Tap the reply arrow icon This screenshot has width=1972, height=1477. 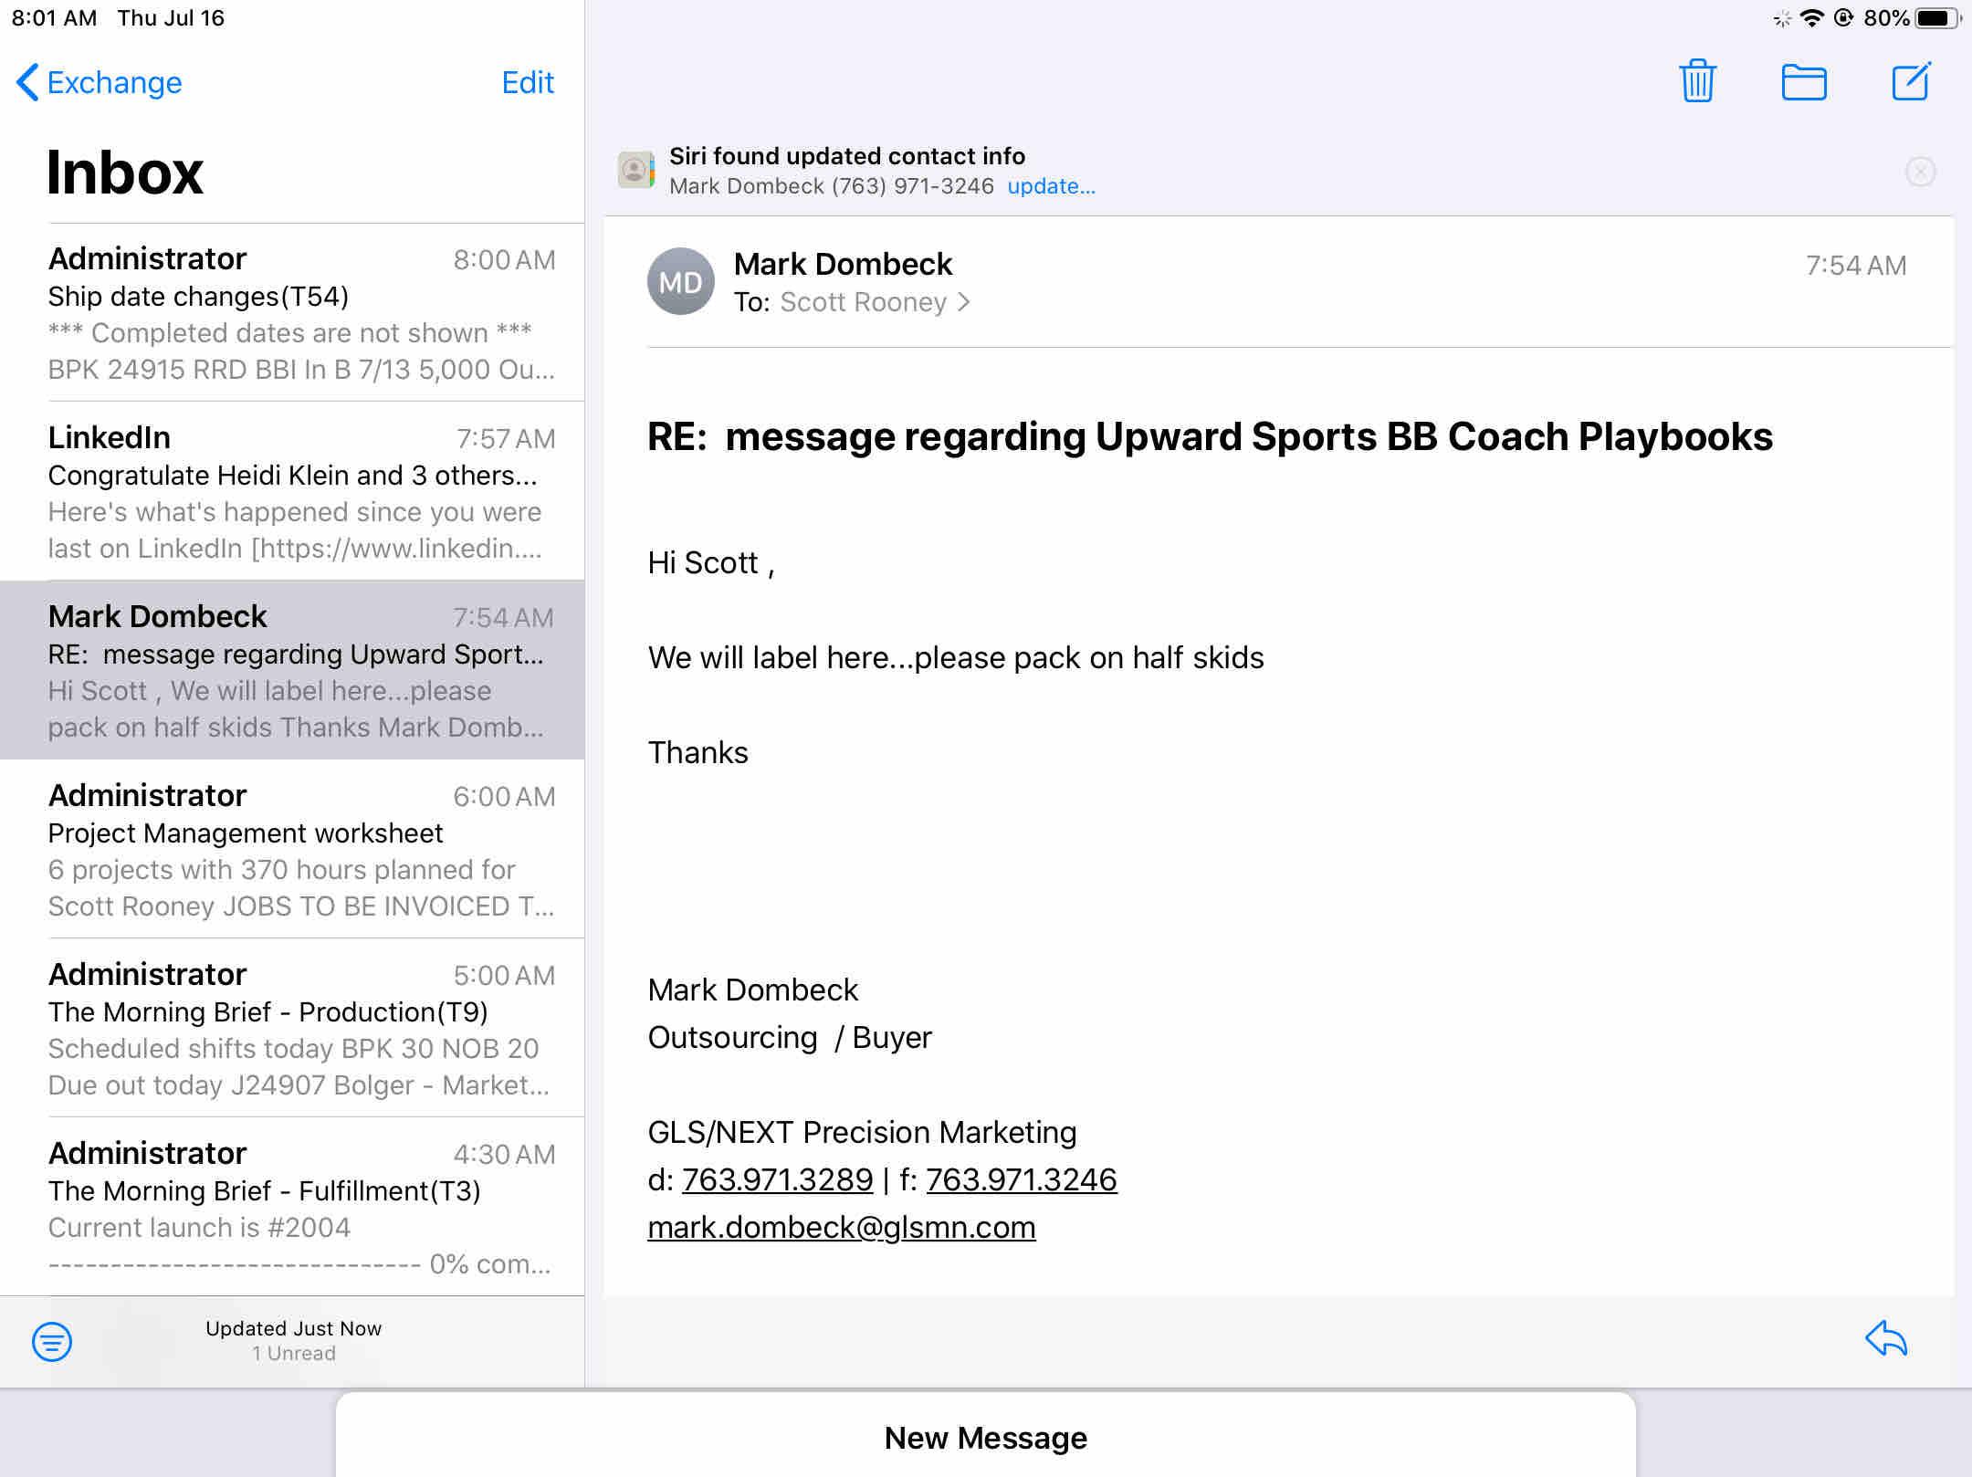[1886, 1339]
